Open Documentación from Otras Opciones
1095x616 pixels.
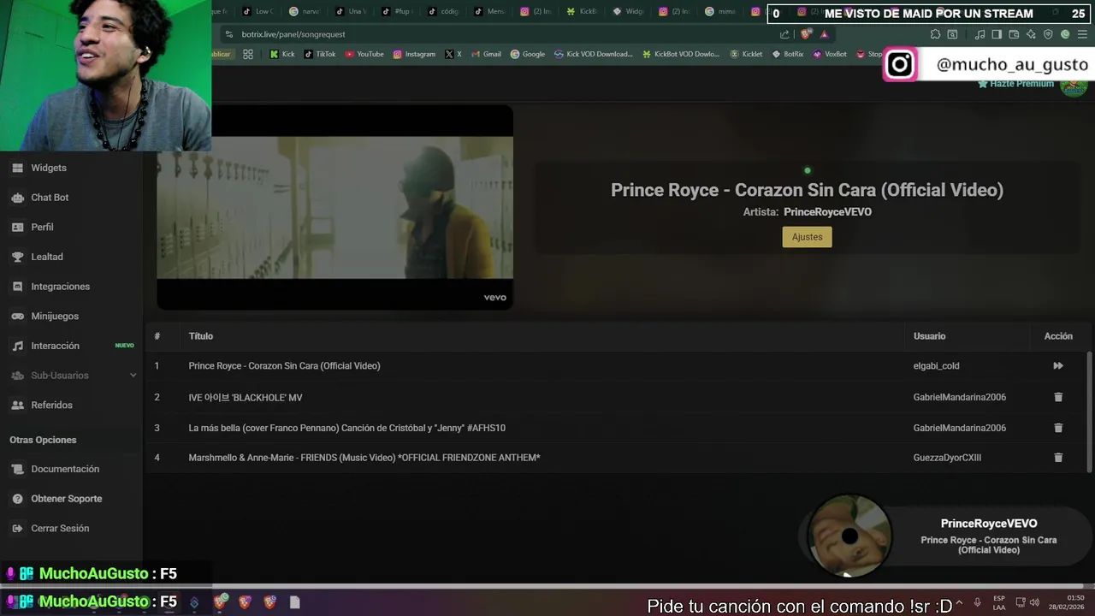[65, 469]
